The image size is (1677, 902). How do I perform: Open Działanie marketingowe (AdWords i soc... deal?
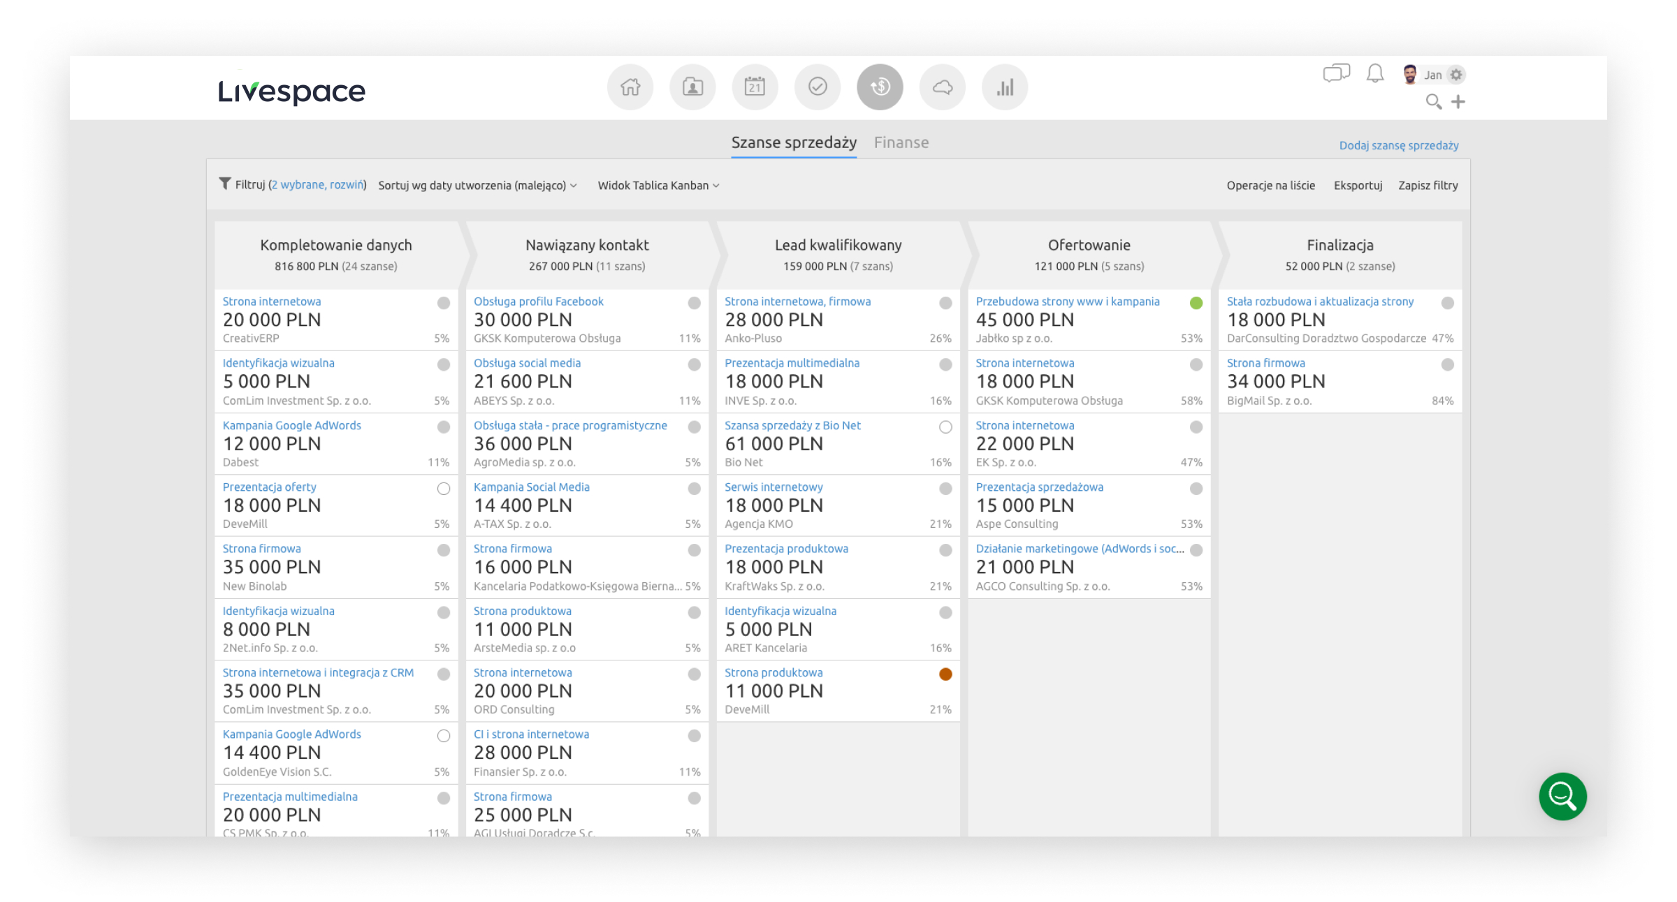pos(1080,549)
